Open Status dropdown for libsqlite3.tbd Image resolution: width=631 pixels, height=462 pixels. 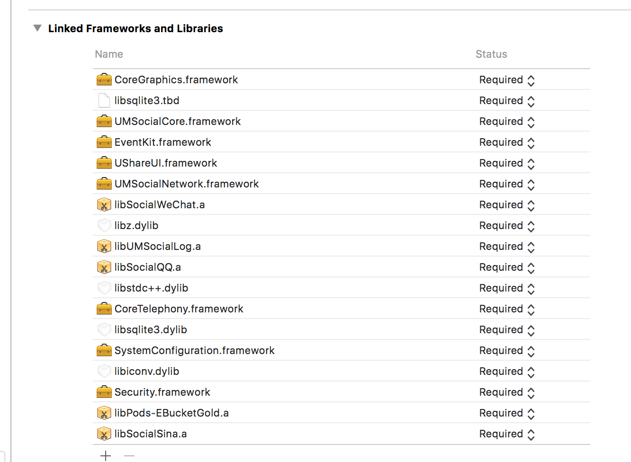click(507, 101)
